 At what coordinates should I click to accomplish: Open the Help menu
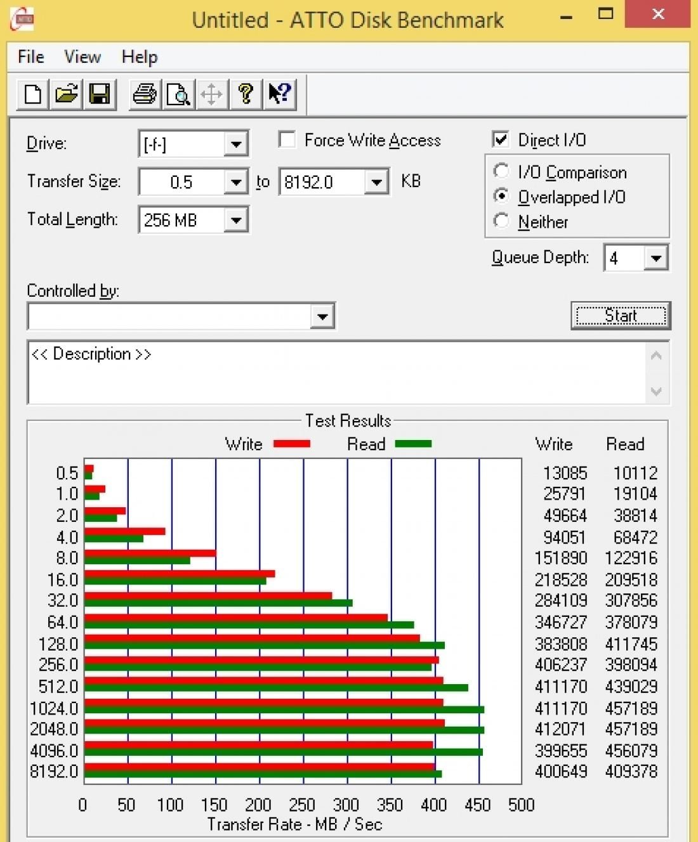coord(140,56)
